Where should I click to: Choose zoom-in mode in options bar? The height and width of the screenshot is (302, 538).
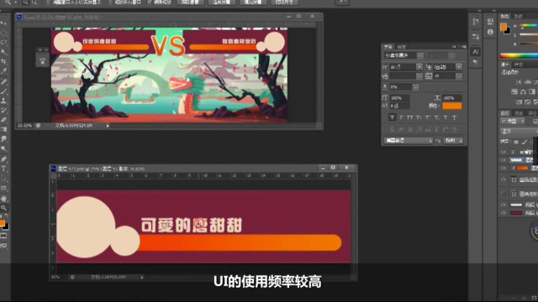[25, 3]
